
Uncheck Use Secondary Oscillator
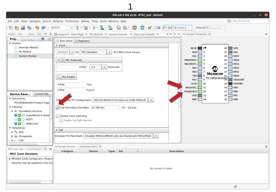[58, 108]
